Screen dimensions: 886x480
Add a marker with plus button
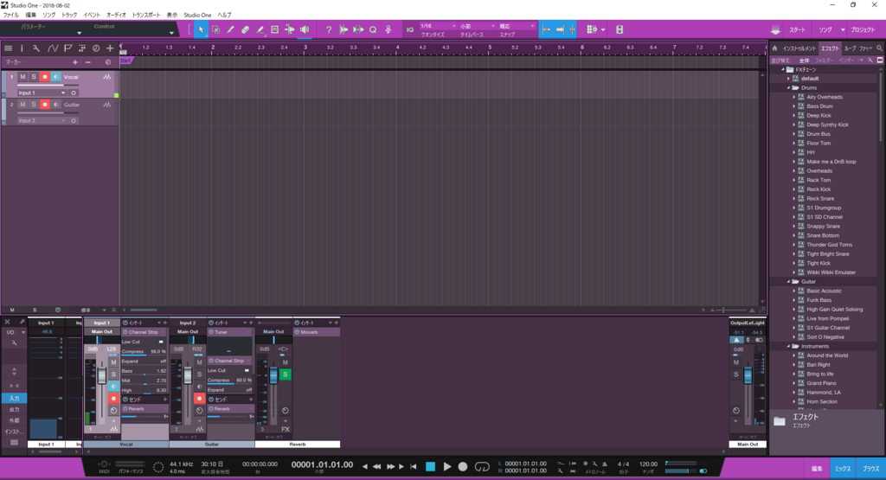click(x=74, y=62)
